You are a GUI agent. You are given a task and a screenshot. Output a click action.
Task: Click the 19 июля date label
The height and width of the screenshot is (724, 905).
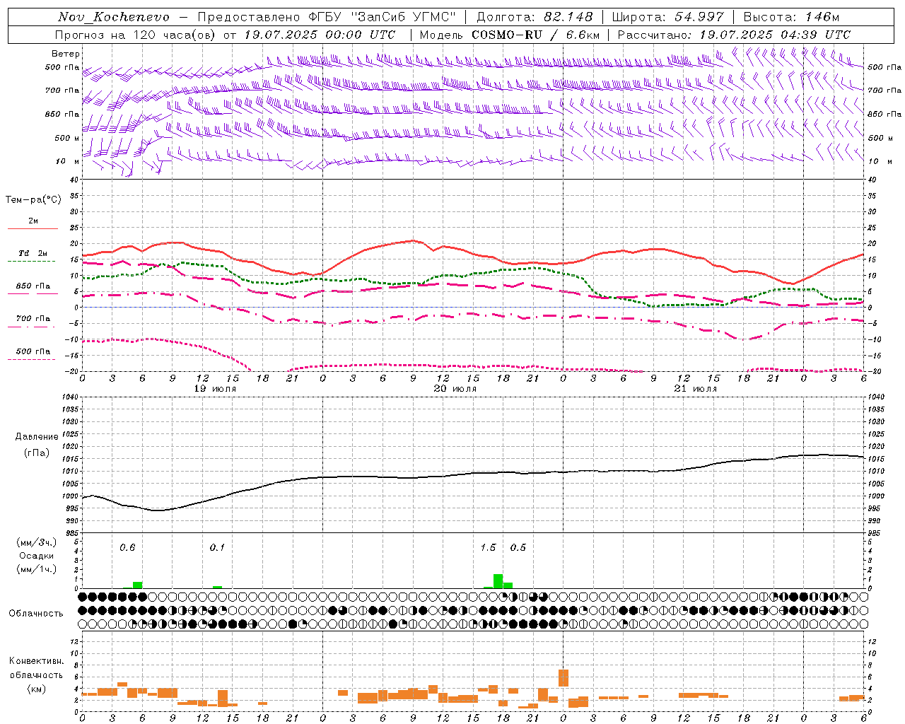pyautogui.click(x=214, y=388)
